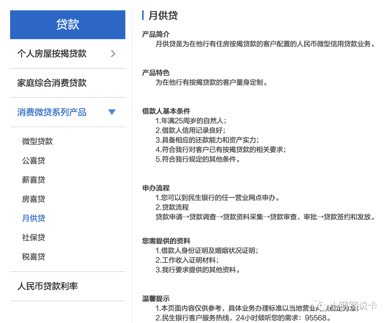Select 税喜贷 from the list
The width and height of the screenshot is (390, 323).
(x=34, y=257)
